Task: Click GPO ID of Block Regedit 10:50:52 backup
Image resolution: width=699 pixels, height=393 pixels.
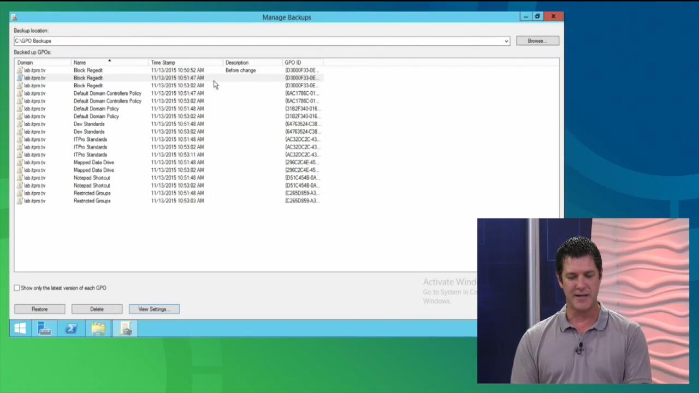Action: pos(302,70)
